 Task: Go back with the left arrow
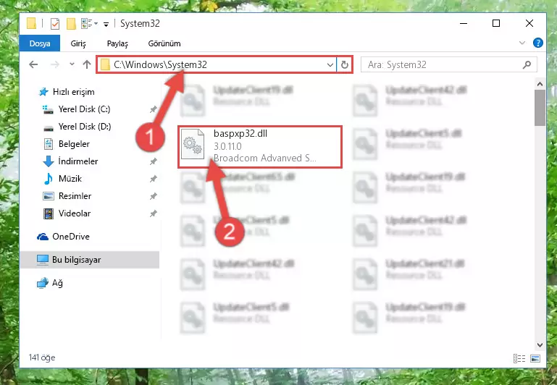click(x=33, y=64)
